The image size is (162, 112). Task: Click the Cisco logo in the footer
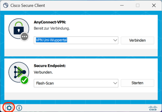point(153,108)
